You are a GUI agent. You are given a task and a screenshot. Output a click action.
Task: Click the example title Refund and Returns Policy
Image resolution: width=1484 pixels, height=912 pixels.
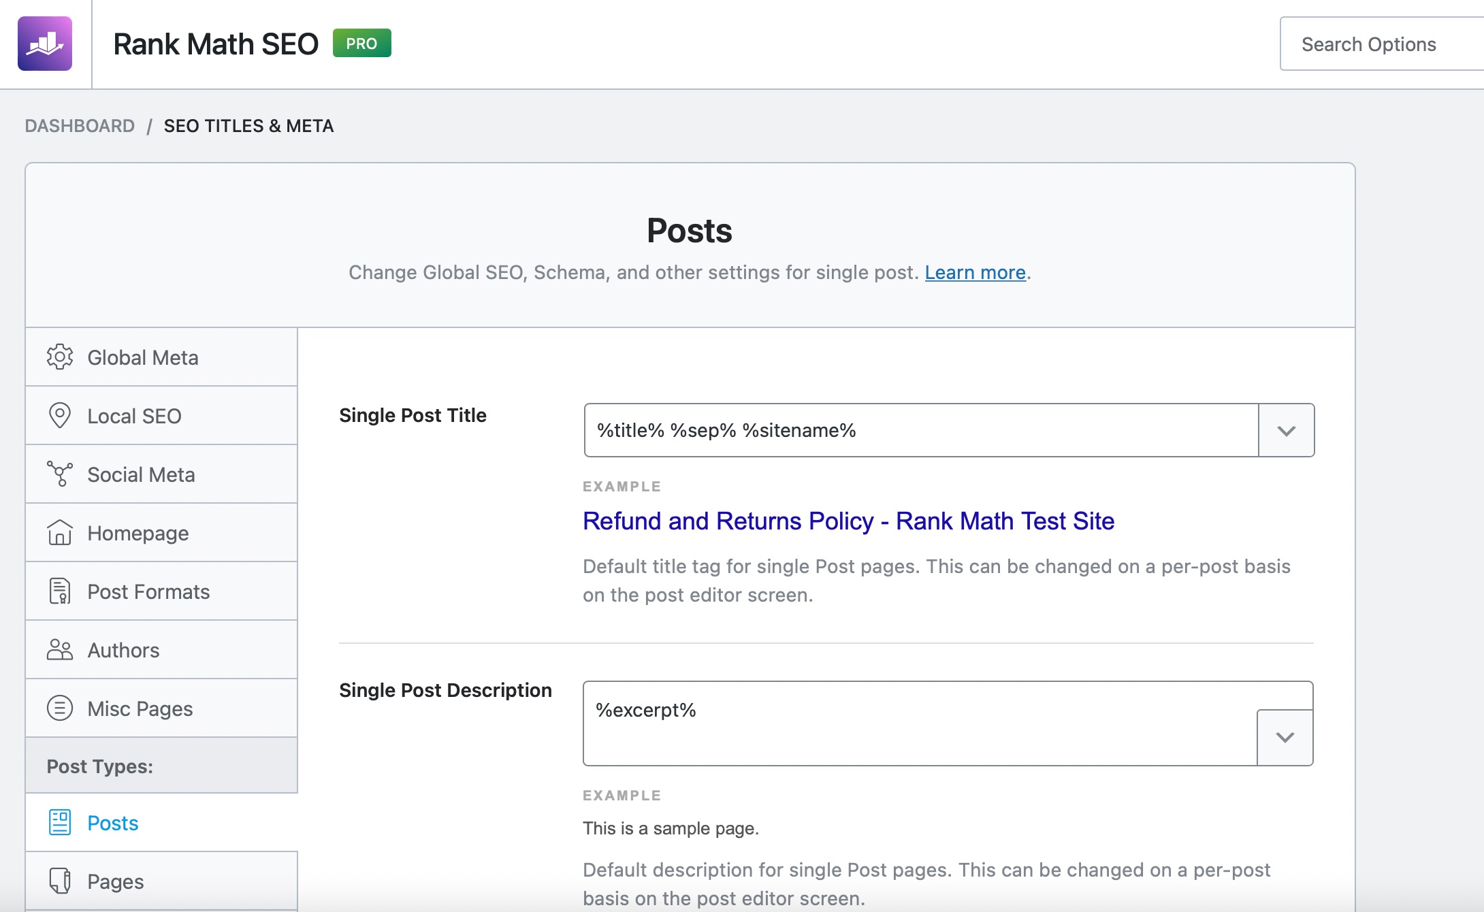click(849, 521)
